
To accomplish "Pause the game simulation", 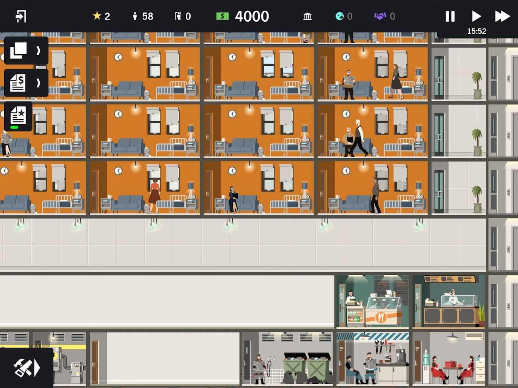I will tap(450, 16).
